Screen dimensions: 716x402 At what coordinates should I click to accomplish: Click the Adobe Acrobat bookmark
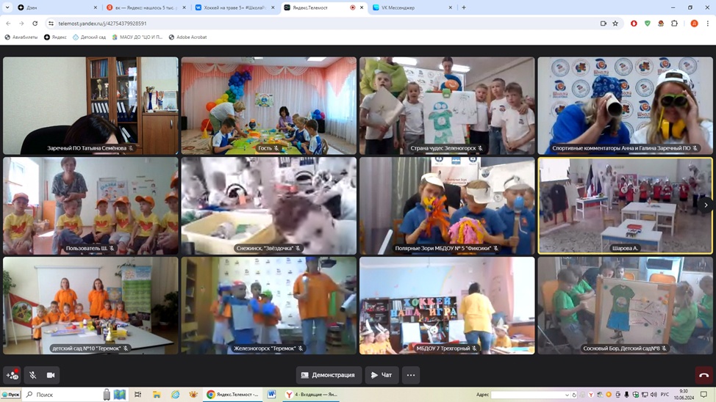(x=187, y=37)
